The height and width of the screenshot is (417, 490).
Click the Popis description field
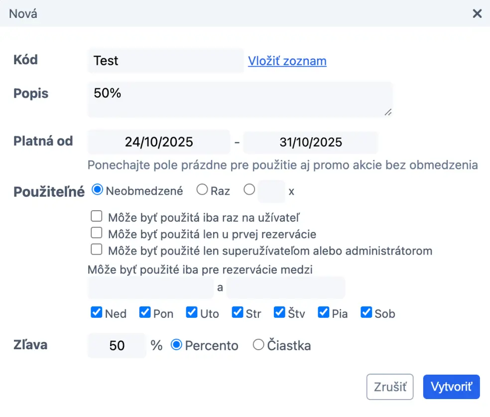240,97
